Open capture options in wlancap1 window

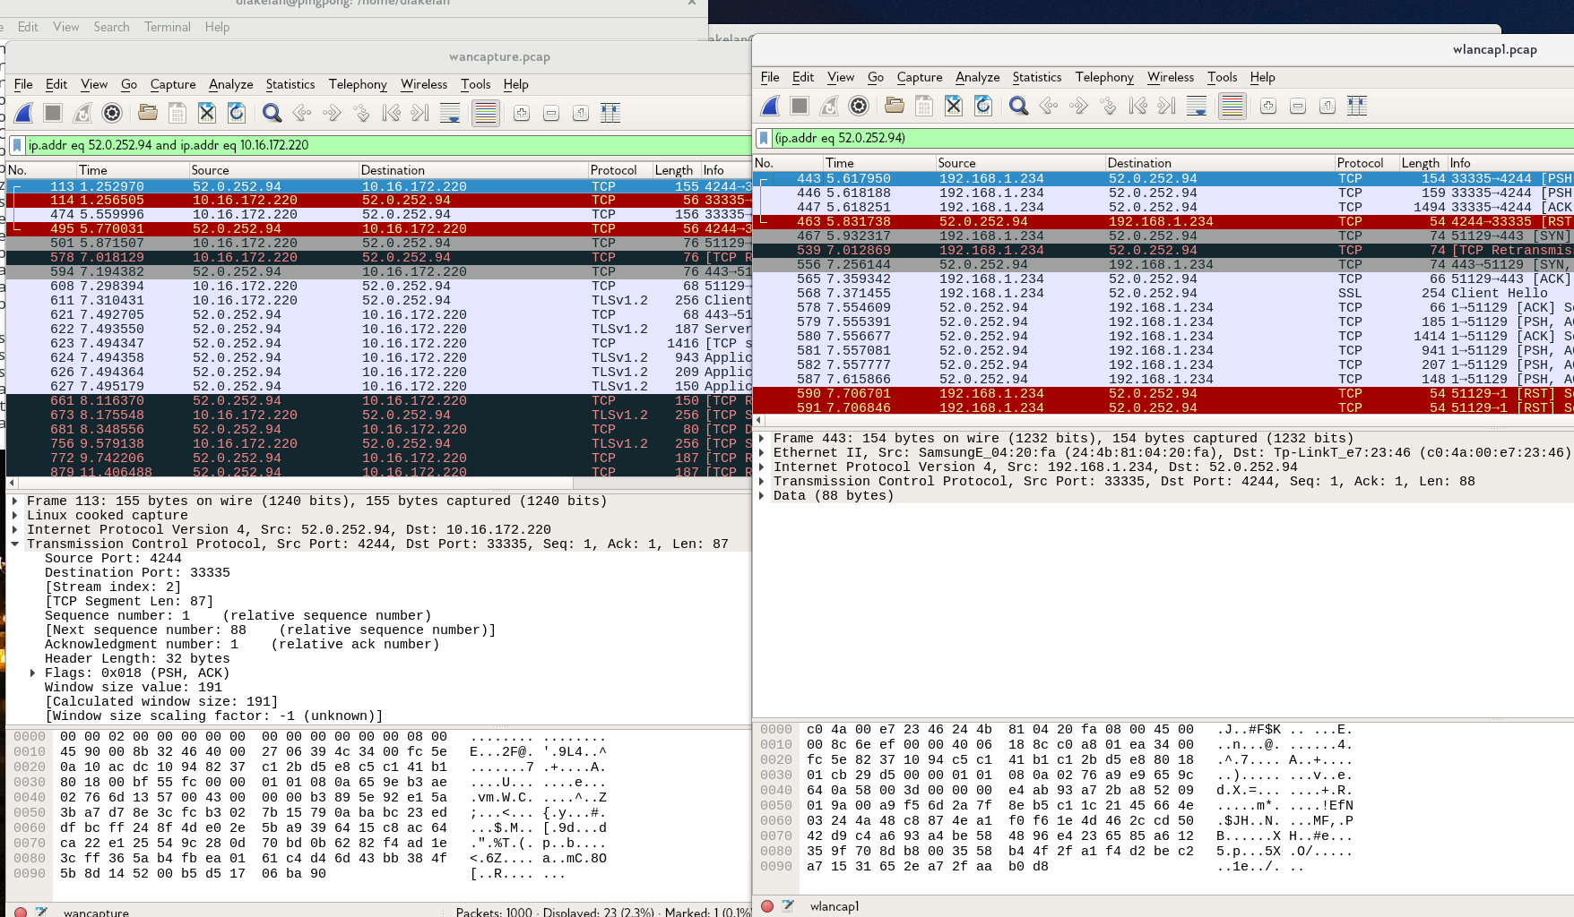[859, 106]
